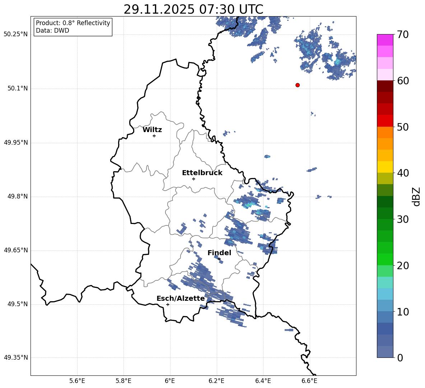Pick the yellow swatch just above 40 dBZ
425x388 pixels.
(385, 167)
